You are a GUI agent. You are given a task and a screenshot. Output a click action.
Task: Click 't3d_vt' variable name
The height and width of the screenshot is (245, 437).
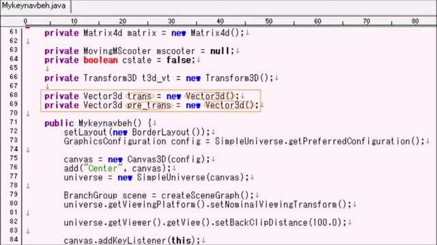(x=156, y=78)
